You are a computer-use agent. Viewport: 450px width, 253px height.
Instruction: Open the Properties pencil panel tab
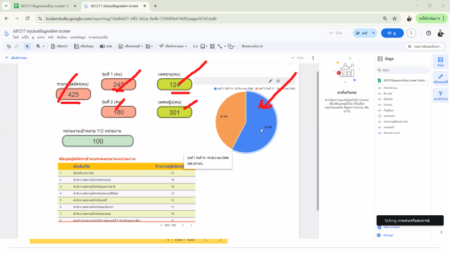point(440,78)
